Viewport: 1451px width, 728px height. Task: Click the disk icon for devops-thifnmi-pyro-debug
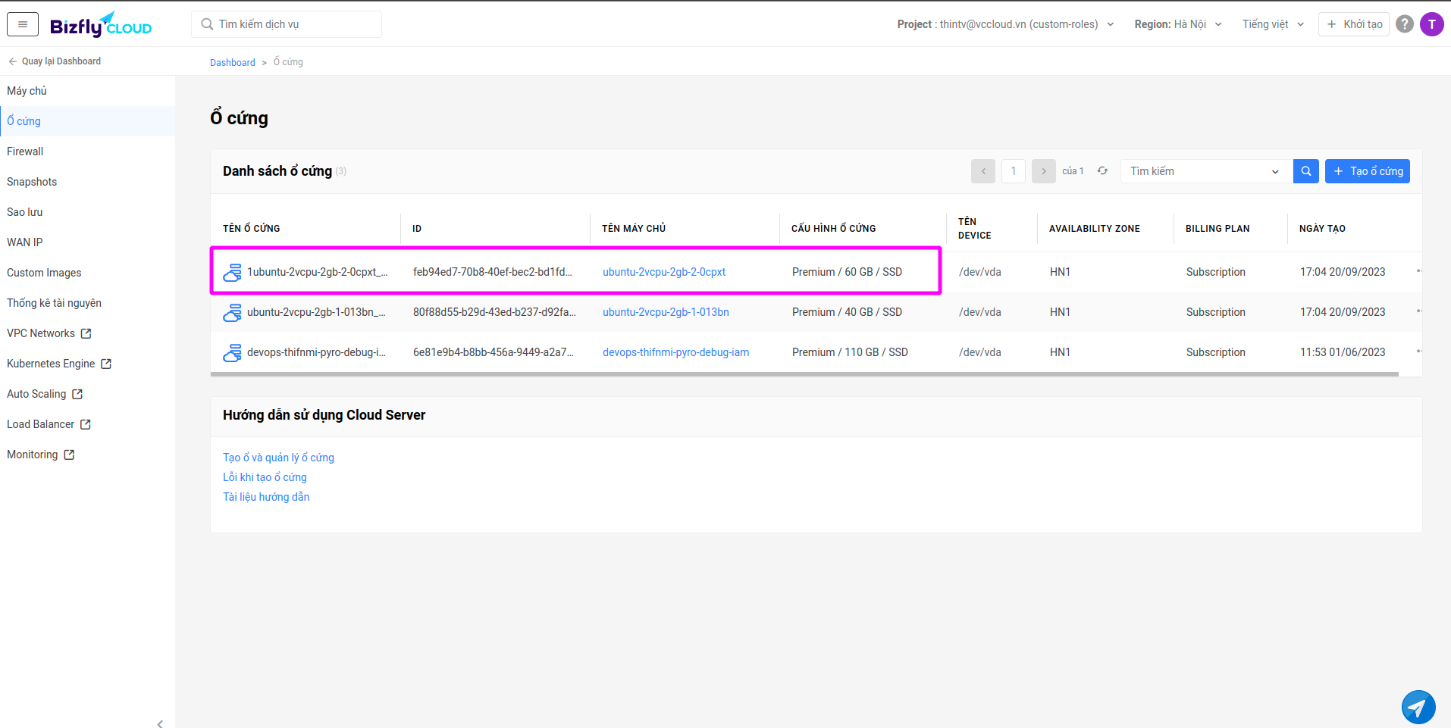[x=232, y=352]
